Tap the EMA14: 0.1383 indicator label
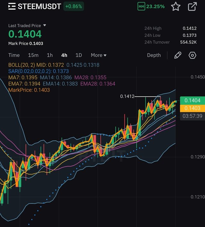Viewport: 205px width, 227px height. (x=60, y=84)
